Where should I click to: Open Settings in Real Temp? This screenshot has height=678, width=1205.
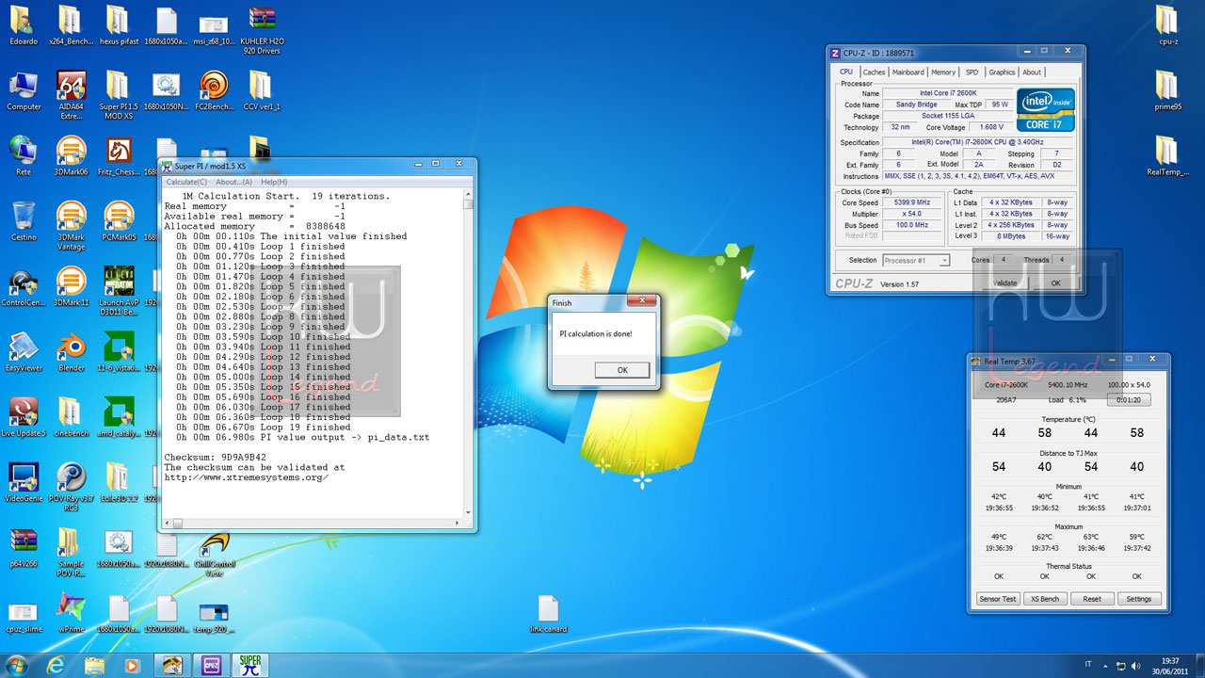[x=1139, y=599]
